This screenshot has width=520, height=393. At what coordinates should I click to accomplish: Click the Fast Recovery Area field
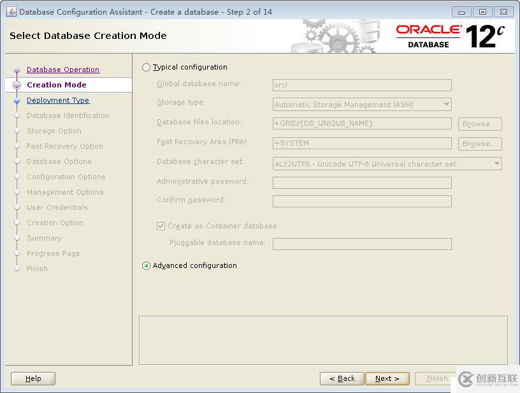(x=362, y=143)
